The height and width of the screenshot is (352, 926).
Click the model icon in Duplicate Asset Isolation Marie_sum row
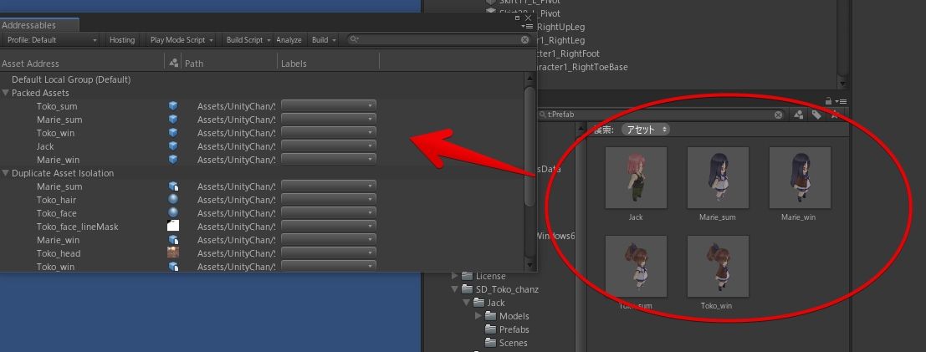173,186
